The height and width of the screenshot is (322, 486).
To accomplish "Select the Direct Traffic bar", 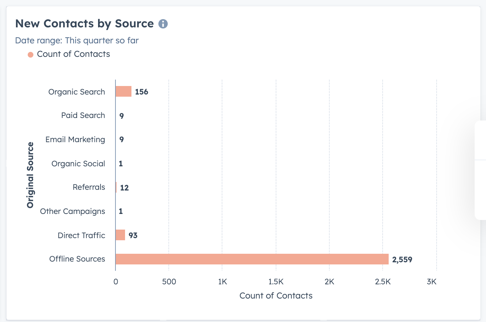I will pos(120,235).
